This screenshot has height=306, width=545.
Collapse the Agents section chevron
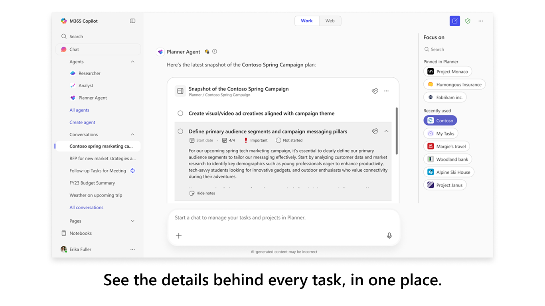click(x=132, y=62)
